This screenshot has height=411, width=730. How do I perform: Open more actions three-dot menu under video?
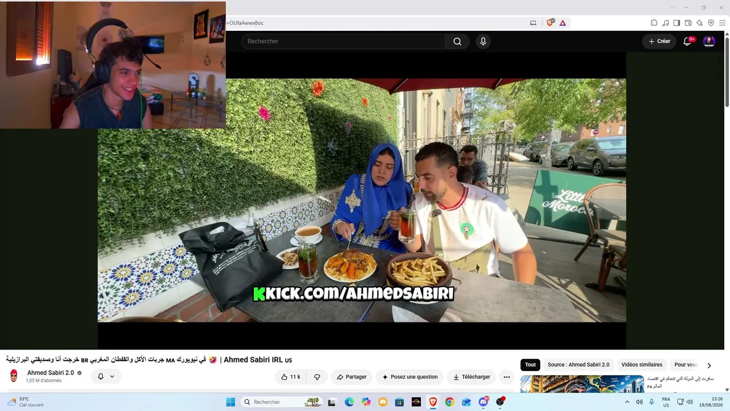pos(506,377)
